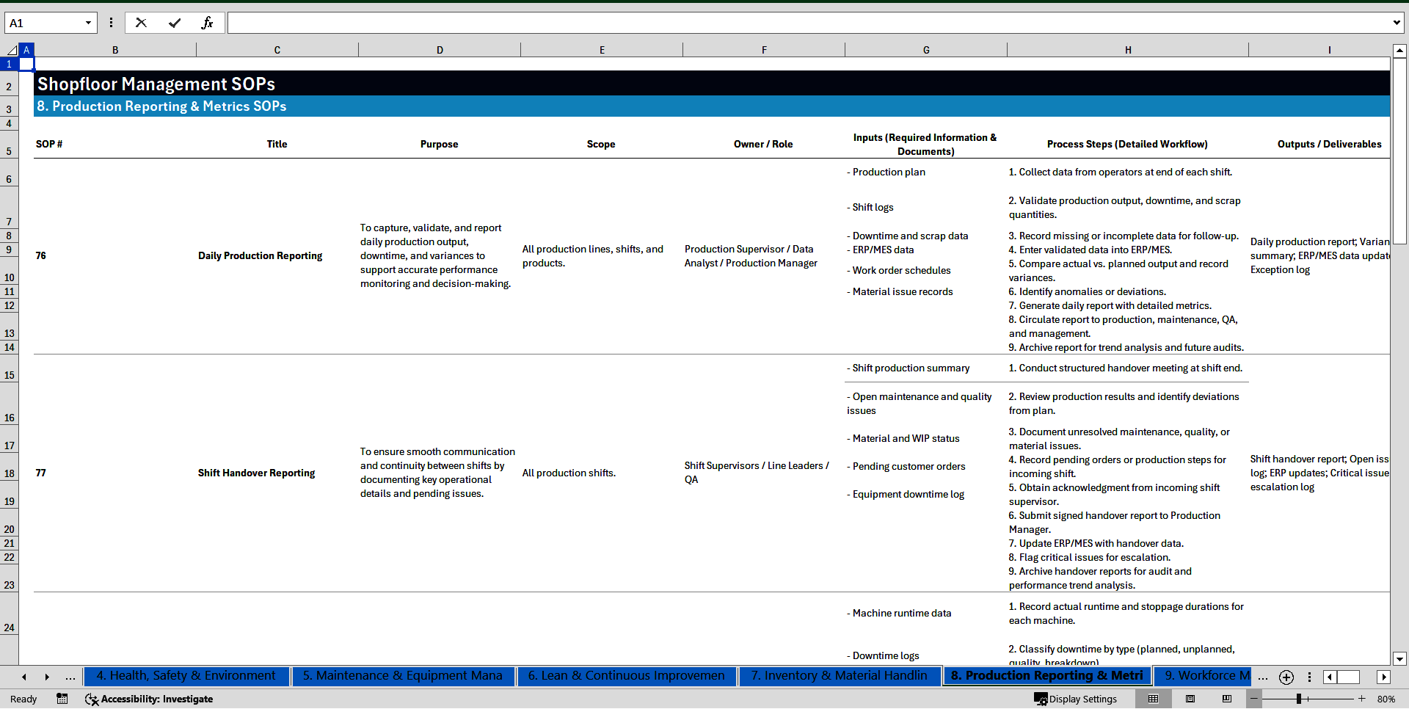Select column C header
1409x709 pixels.
click(277, 49)
